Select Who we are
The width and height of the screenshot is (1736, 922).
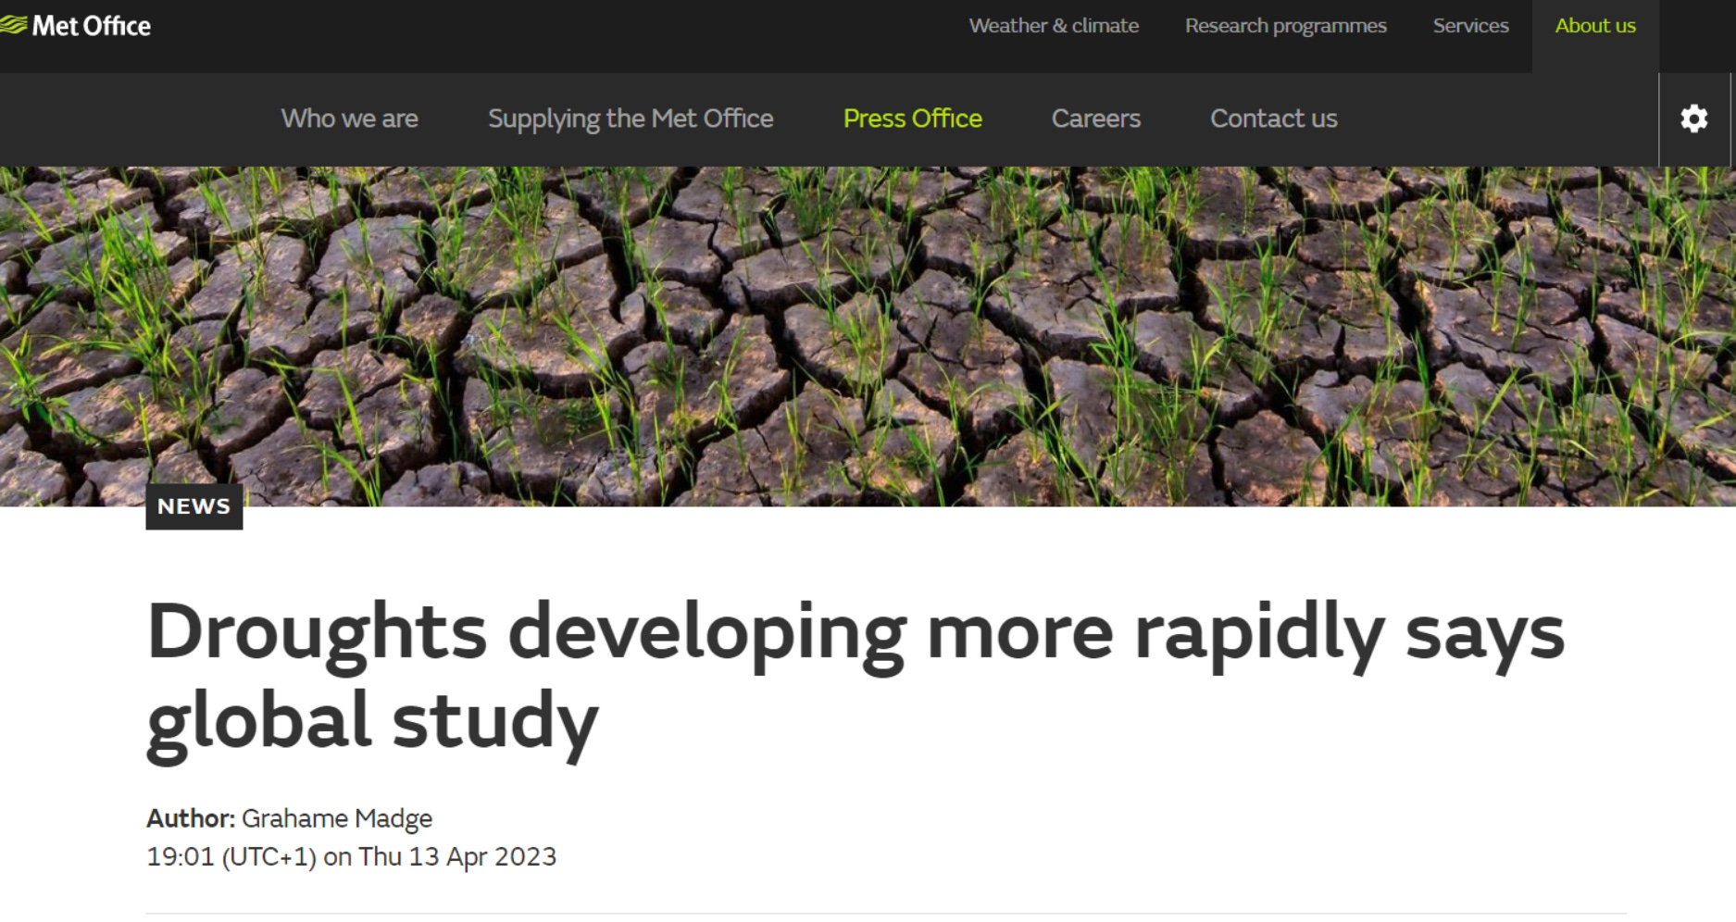[349, 118]
